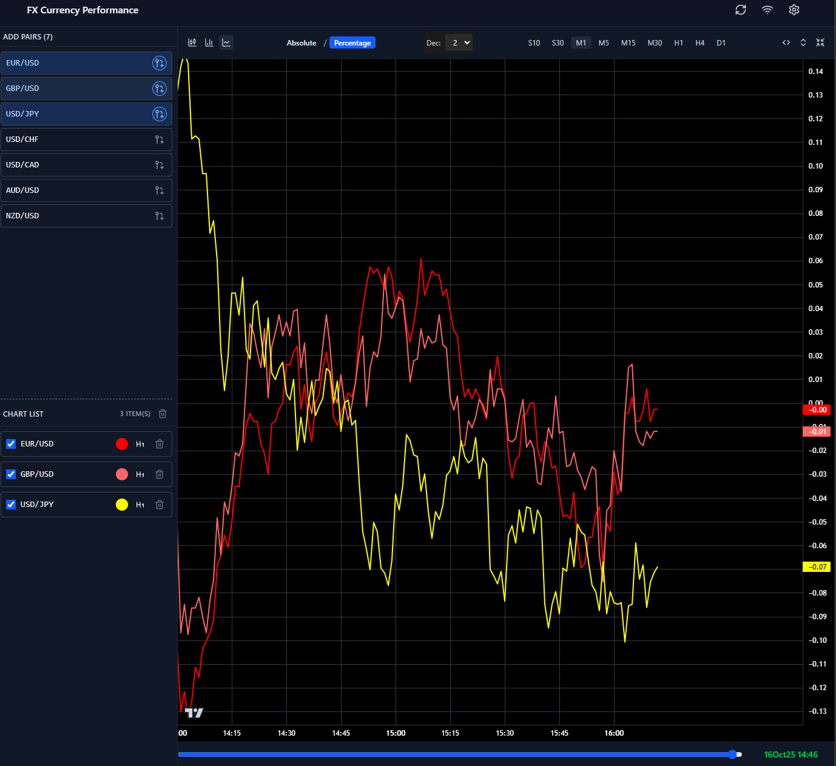Click the add-to-chart icon for USD/CAD
The image size is (836, 766).
click(160, 165)
